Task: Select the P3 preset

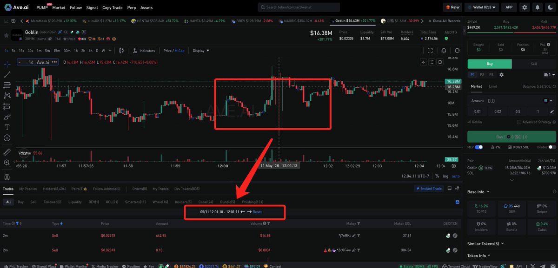Action: point(491,74)
